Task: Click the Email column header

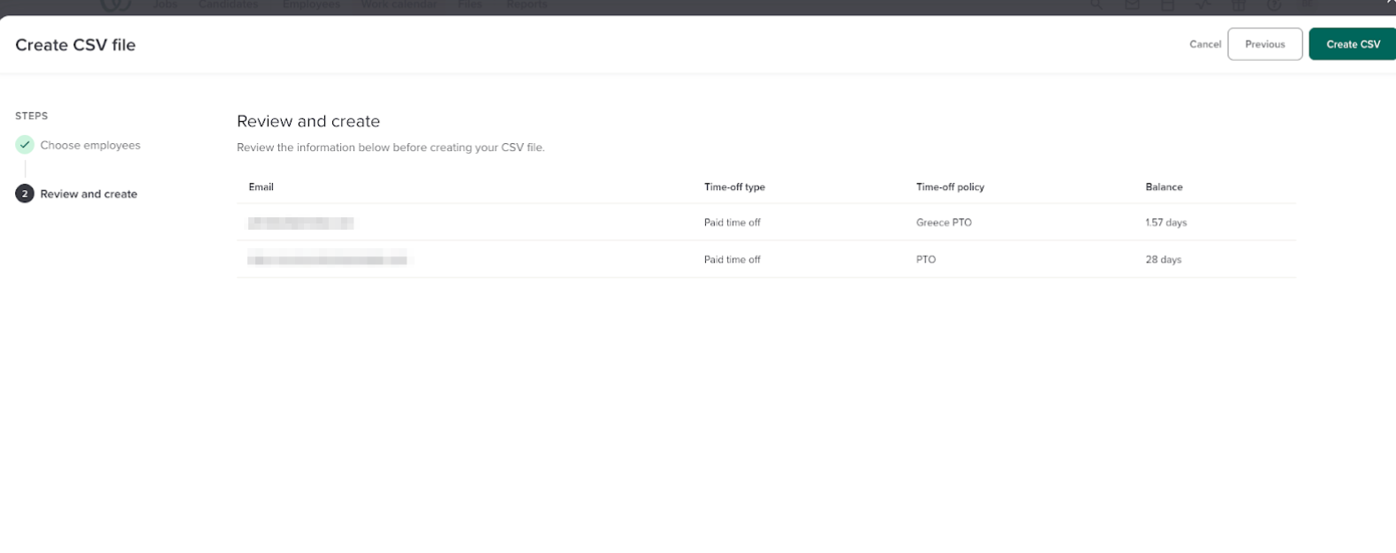Action: (x=261, y=187)
